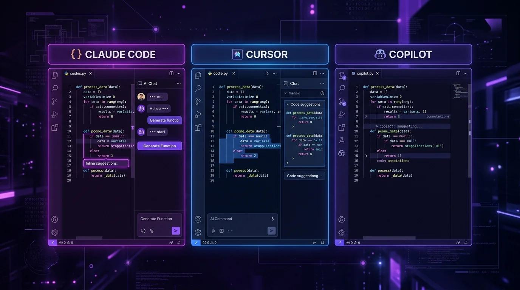Select the copilot.py tab

[x=365, y=73]
